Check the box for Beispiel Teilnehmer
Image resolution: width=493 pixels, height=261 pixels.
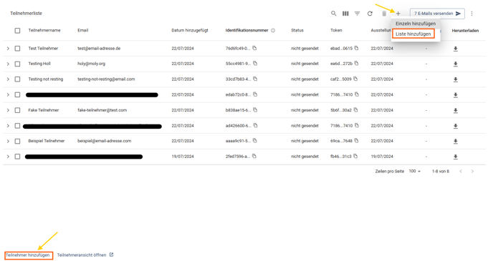(x=17, y=141)
